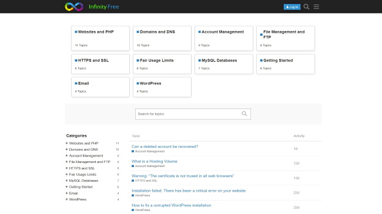382x214 pixels.
Task: Open How to fix corrupted WordPress topic
Action: 171,205
